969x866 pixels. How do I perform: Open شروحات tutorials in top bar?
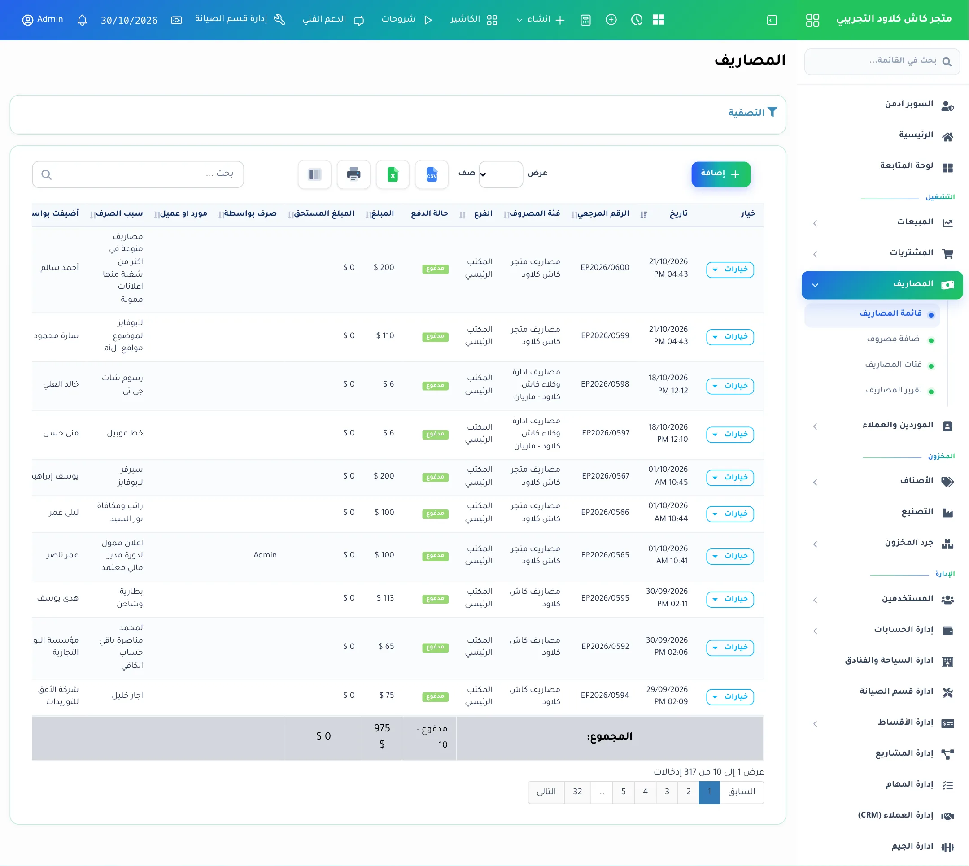coord(406,20)
